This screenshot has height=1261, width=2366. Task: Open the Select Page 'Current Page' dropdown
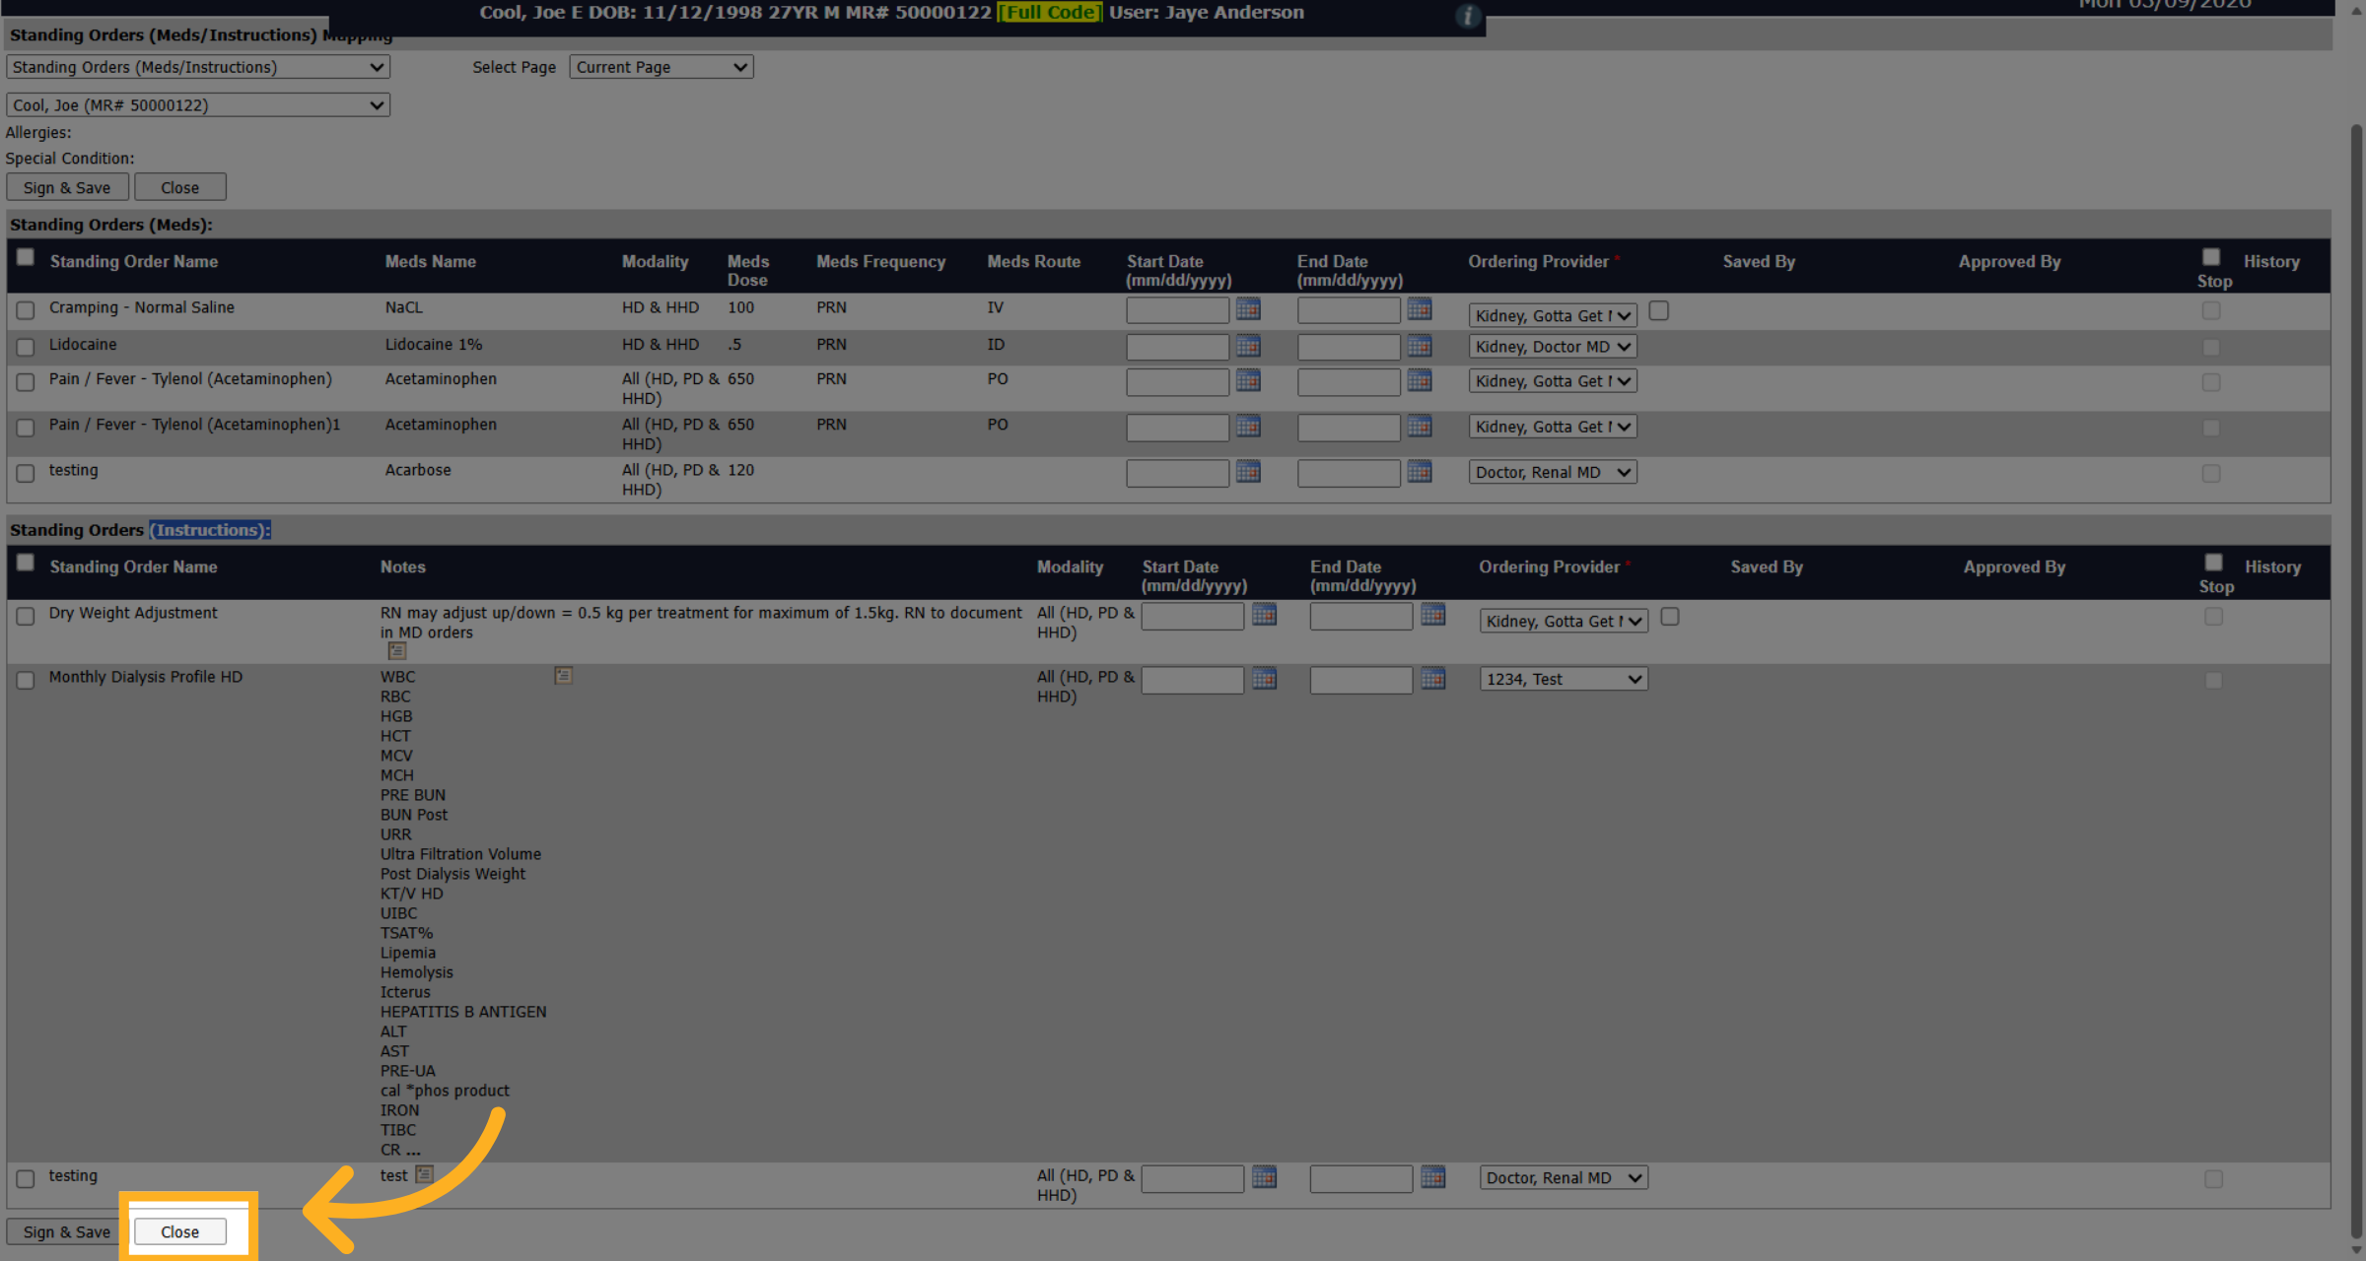coord(661,67)
